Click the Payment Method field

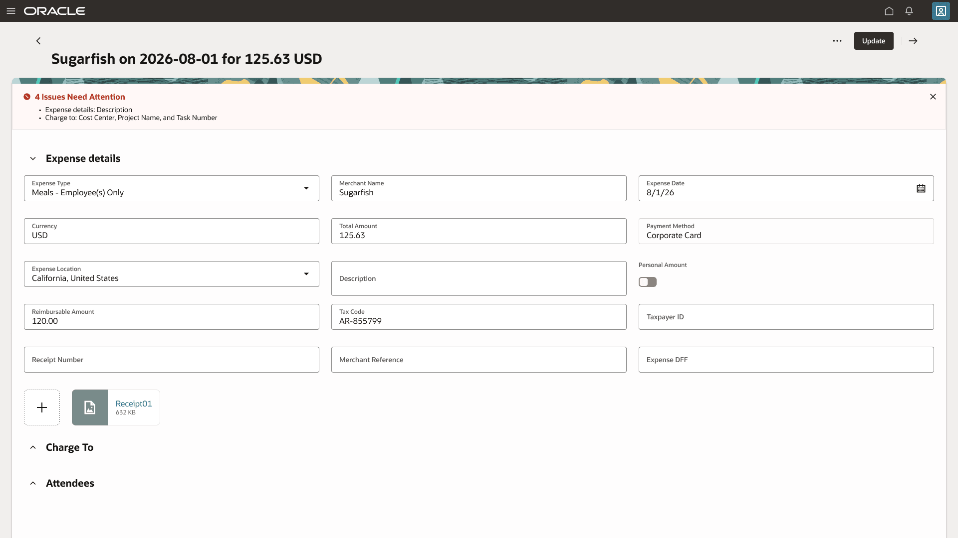coord(786,231)
